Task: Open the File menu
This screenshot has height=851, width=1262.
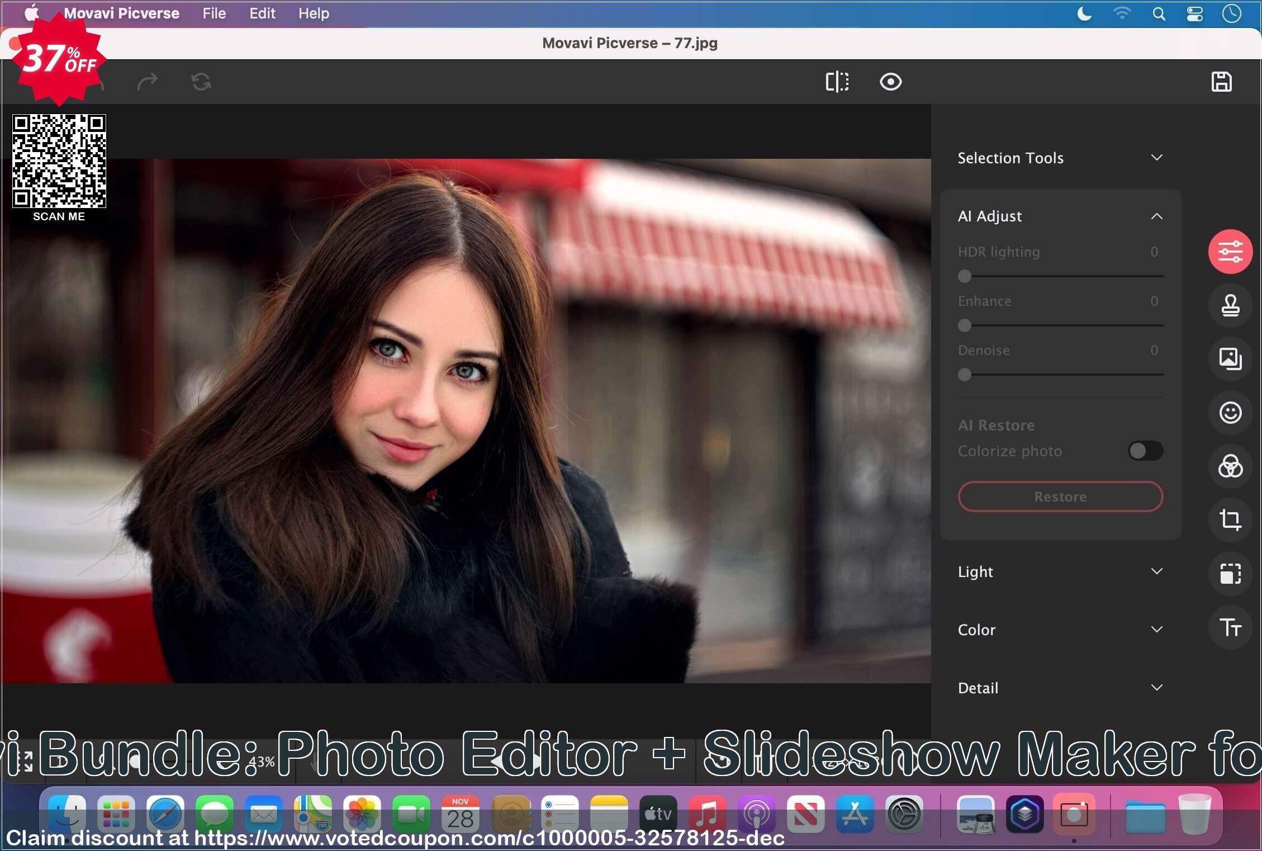Action: (x=214, y=13)
